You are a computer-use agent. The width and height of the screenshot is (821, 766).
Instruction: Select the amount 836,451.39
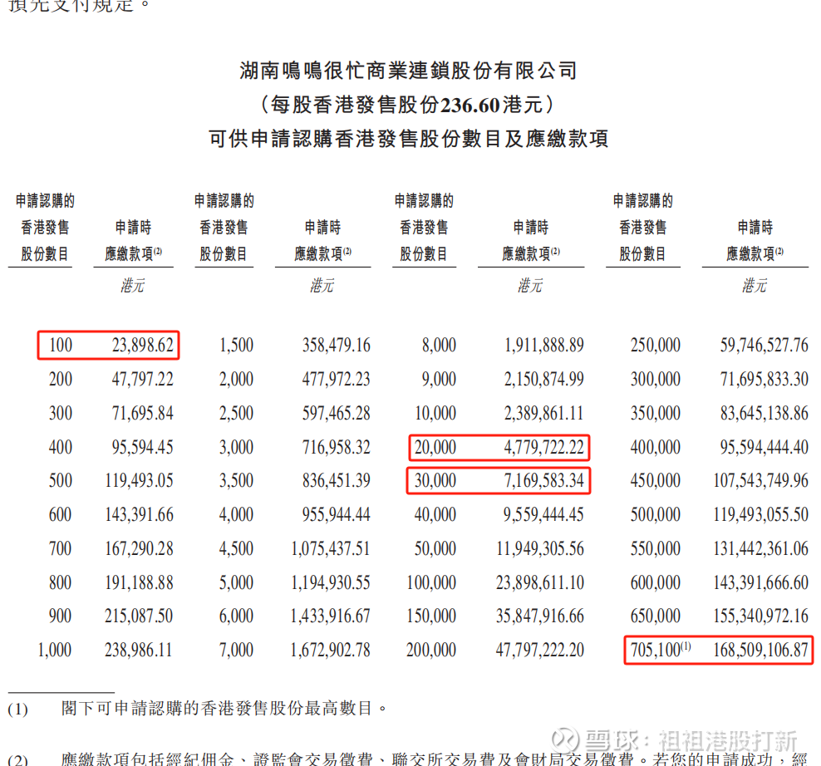337,481
